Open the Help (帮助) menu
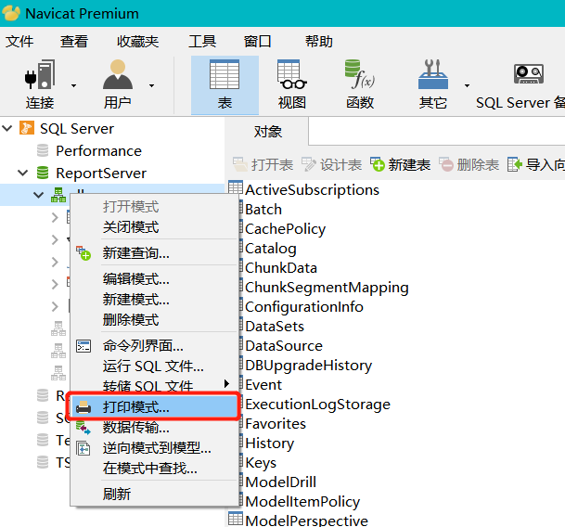The image size is (565, 527). point(318,42)
